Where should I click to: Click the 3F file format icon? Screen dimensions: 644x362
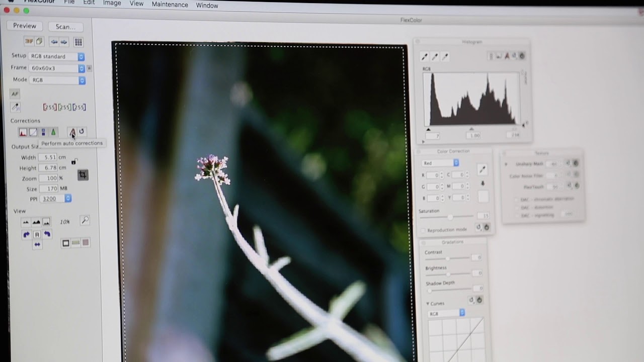29,41
